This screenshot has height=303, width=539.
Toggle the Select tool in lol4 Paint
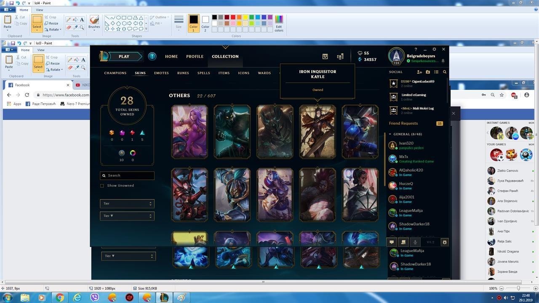pyautogui.click(x=37, y=24)
